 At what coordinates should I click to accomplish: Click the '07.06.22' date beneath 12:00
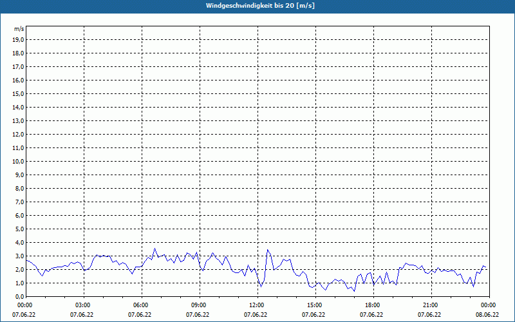256,315
